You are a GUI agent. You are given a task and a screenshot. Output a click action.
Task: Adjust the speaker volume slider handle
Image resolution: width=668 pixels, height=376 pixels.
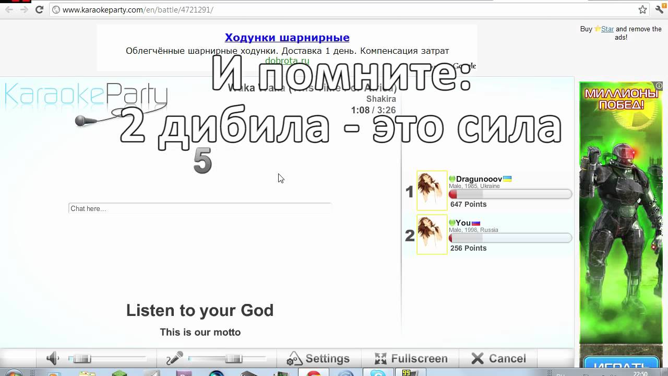tap(81, 359)
